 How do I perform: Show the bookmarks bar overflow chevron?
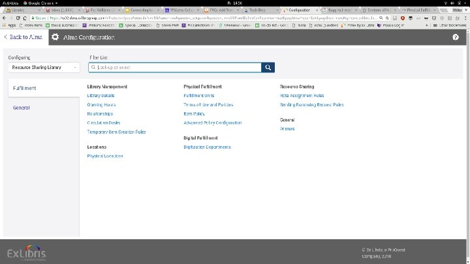(x=427, y=25)
